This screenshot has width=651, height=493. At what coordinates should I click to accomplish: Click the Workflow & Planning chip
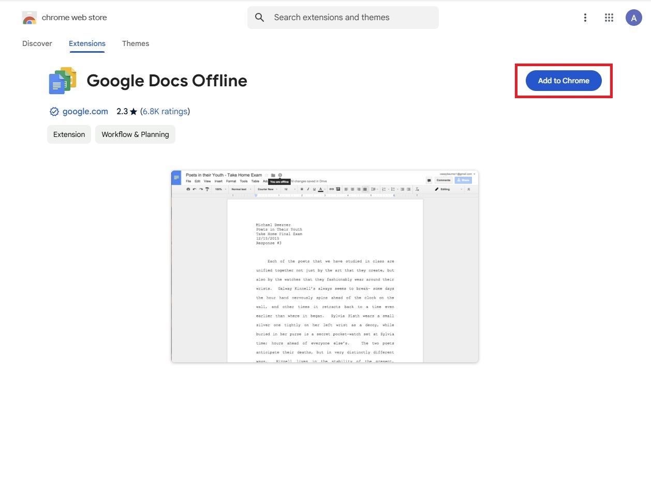135,134
